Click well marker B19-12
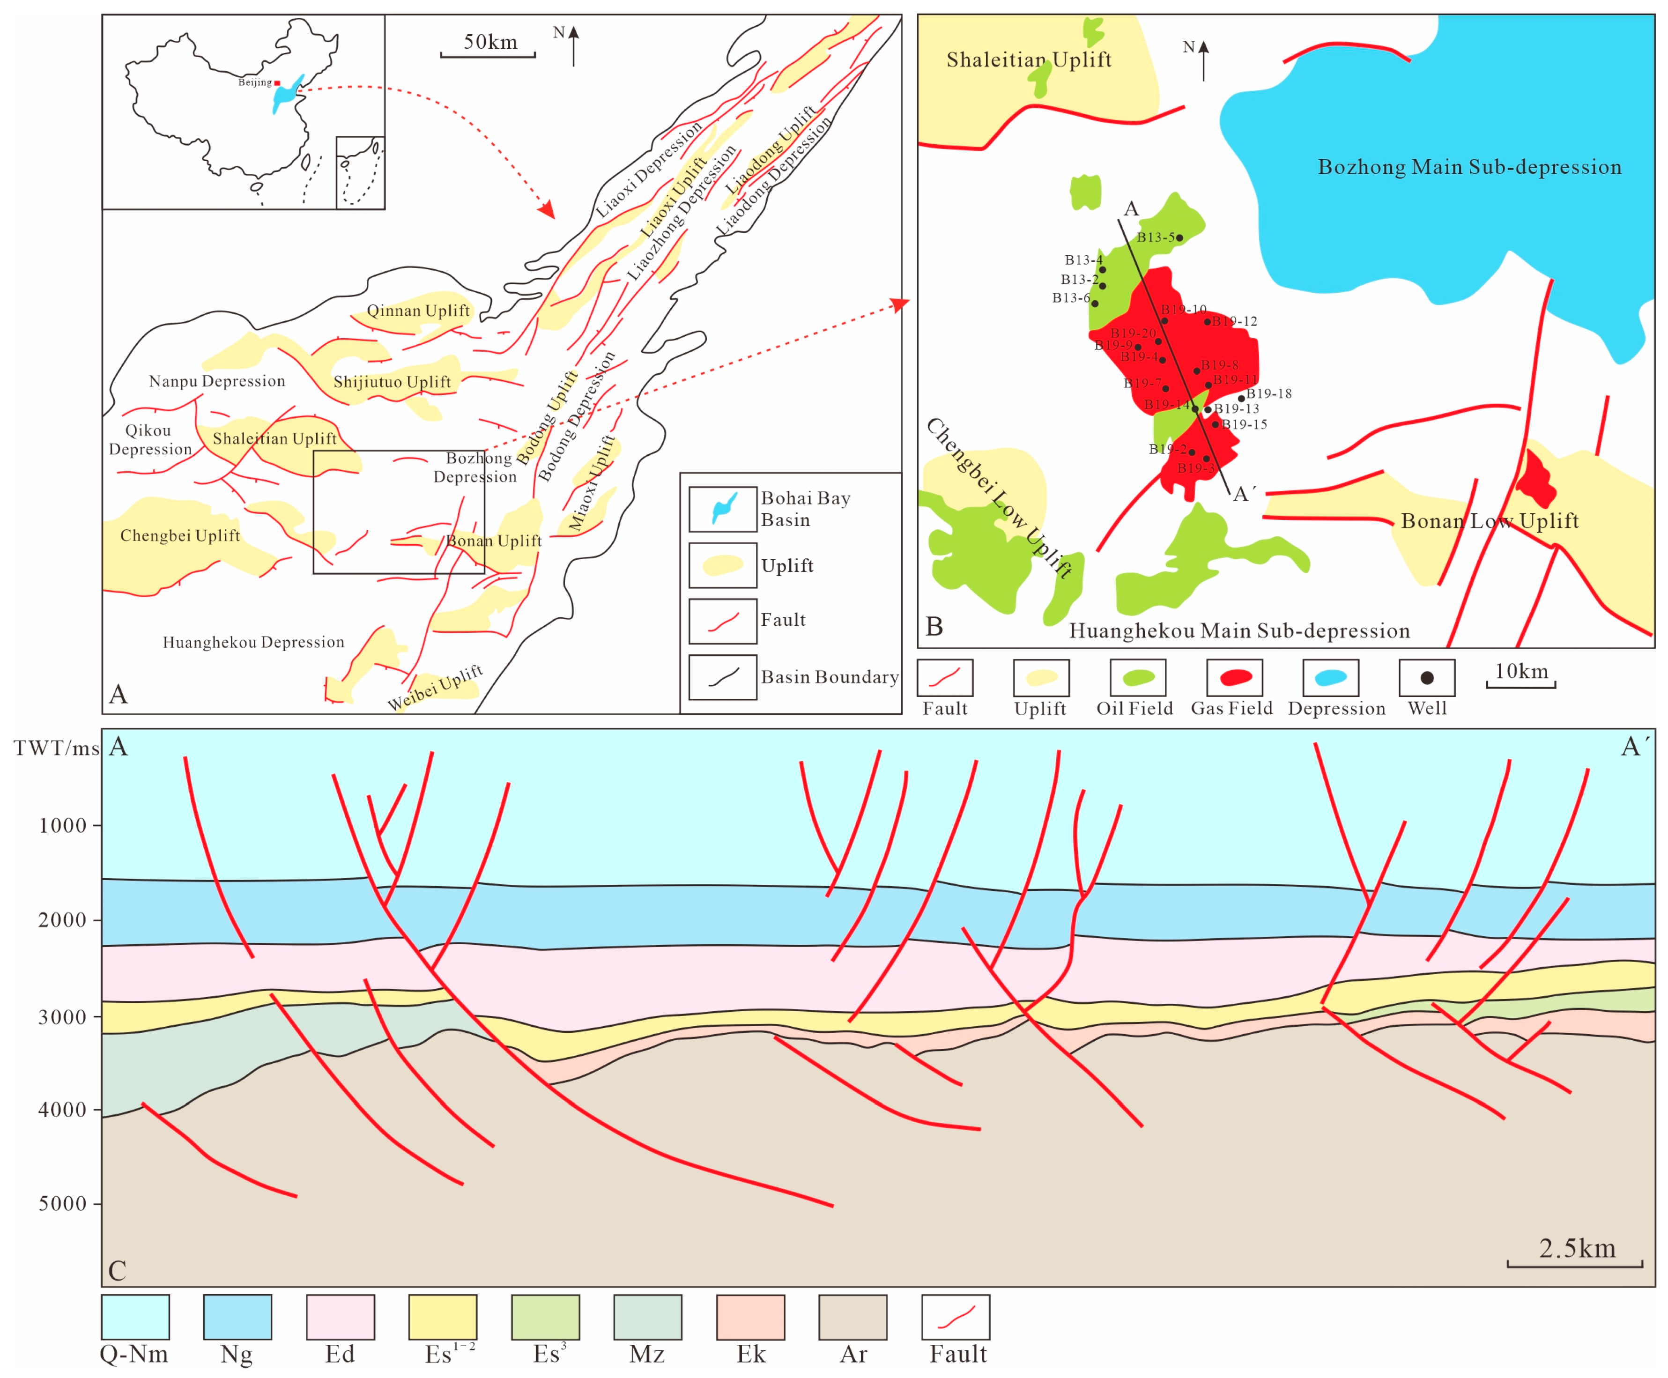This screenshot has height=1378, width=1668. pos(1207,321)
